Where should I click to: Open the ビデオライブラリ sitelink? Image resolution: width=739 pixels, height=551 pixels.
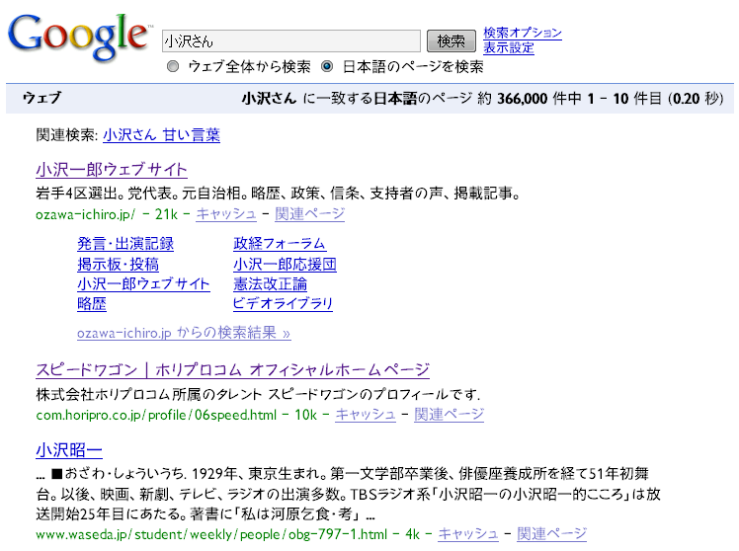pos(283,304)
